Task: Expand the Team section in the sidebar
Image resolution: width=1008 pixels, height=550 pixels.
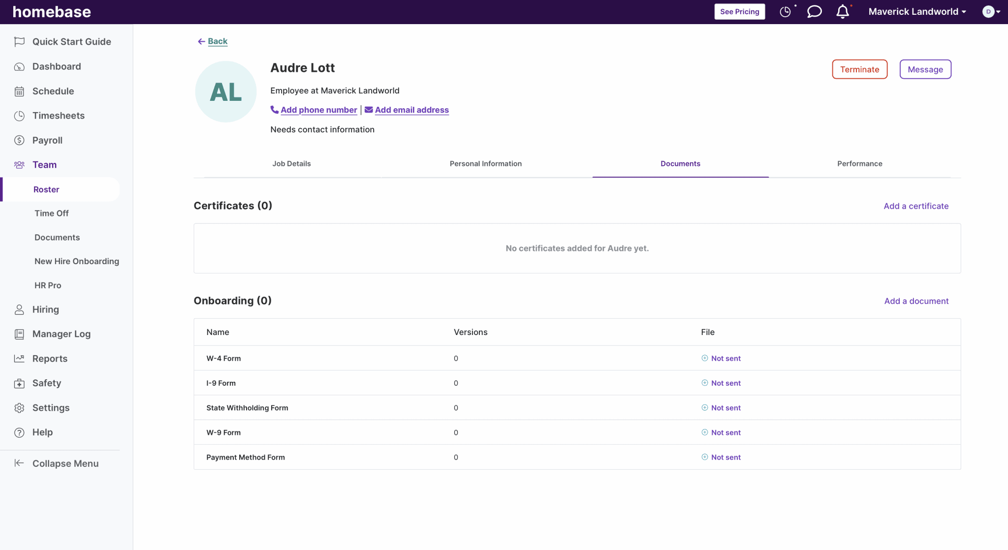Action: click(44, 164)
